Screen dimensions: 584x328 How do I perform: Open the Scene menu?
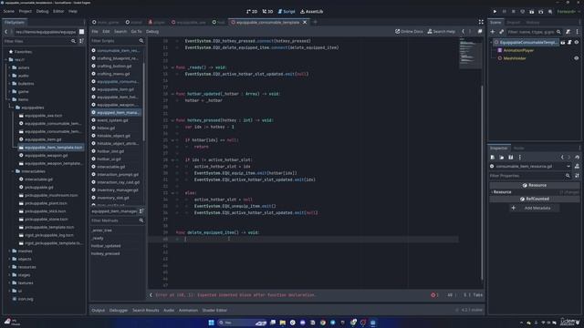pos(9,11)
